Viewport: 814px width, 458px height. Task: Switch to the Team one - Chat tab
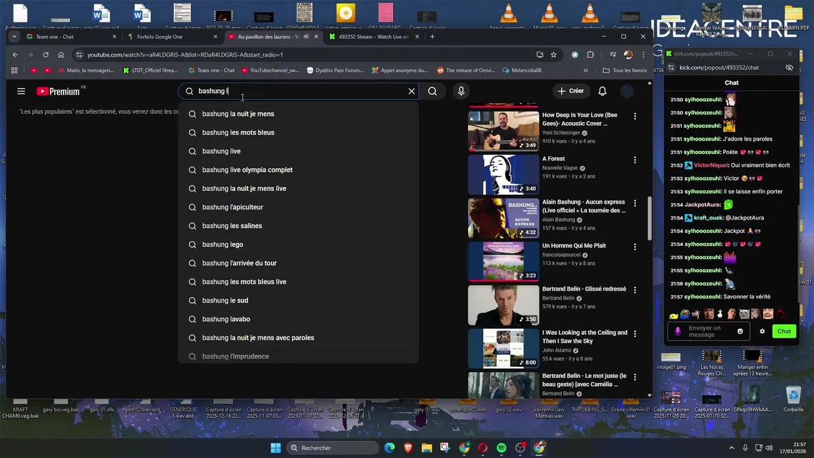[71, 37]
